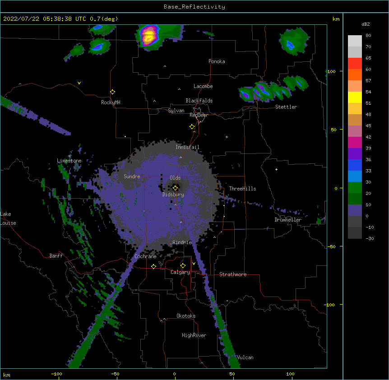Click the yellow diamond marker above the Calgary label
389x380 pixels.
point(183,266)
